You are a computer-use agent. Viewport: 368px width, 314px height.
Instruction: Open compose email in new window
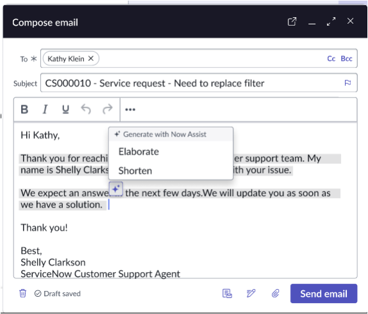point(292,22)
